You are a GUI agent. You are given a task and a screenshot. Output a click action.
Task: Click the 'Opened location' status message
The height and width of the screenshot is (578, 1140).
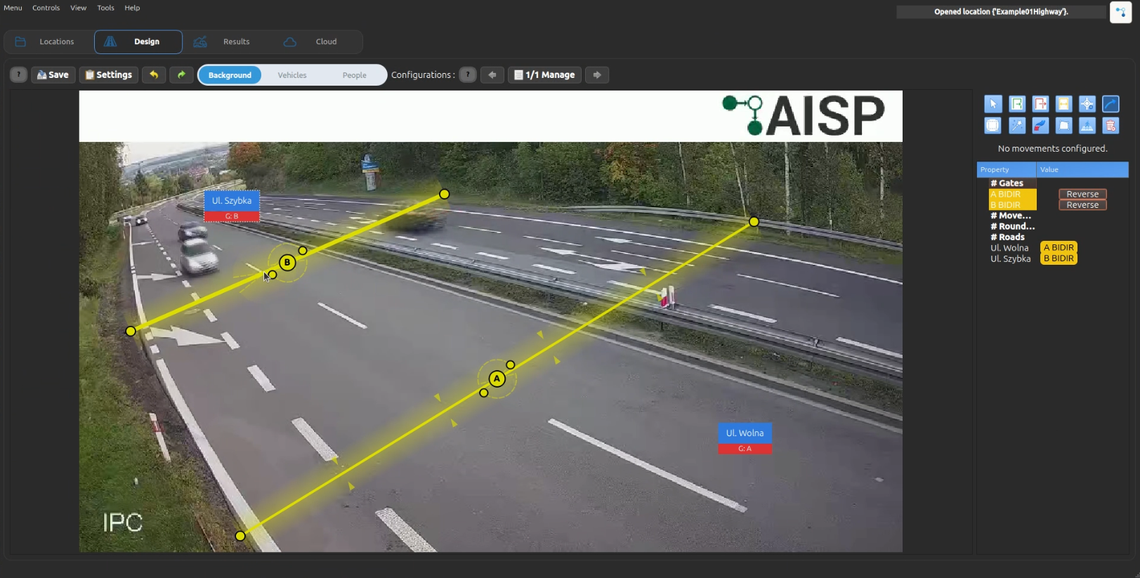coord(1001,12)
